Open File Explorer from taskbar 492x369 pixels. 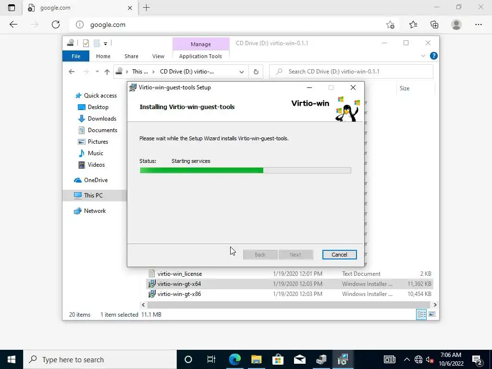click(257, 359)
